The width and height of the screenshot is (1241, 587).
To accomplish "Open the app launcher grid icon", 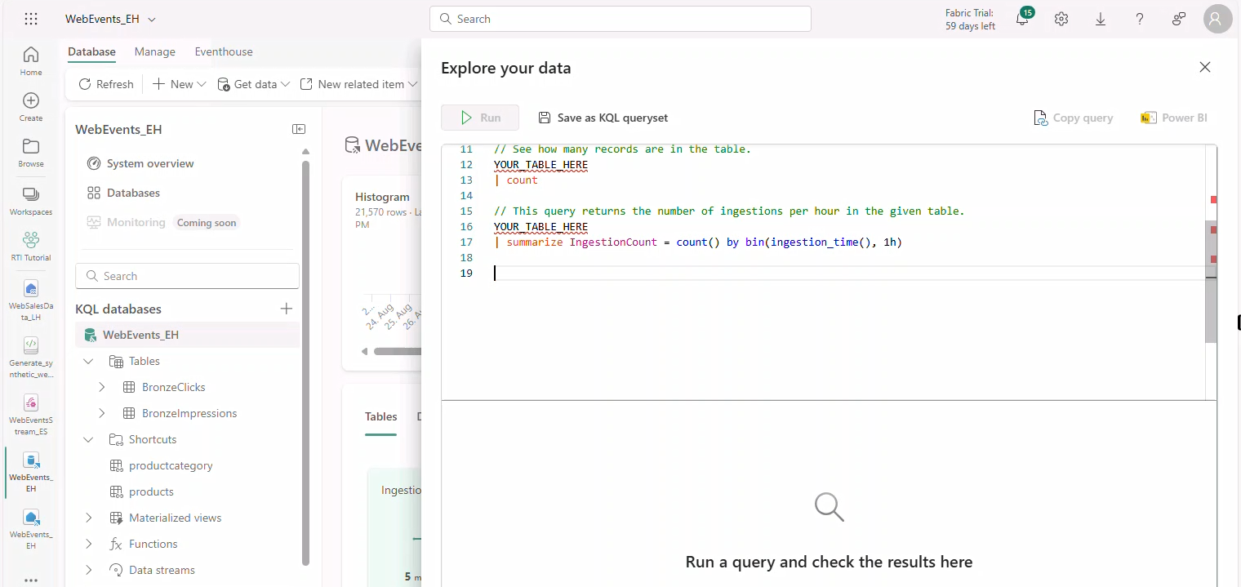I will tap(31, 19).
